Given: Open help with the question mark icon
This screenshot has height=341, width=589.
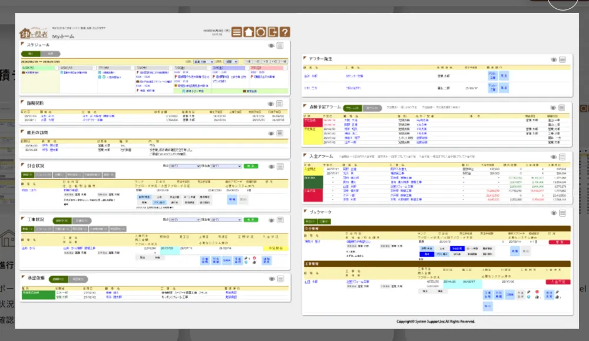Looking at the screenshot, I should point(284,32).
